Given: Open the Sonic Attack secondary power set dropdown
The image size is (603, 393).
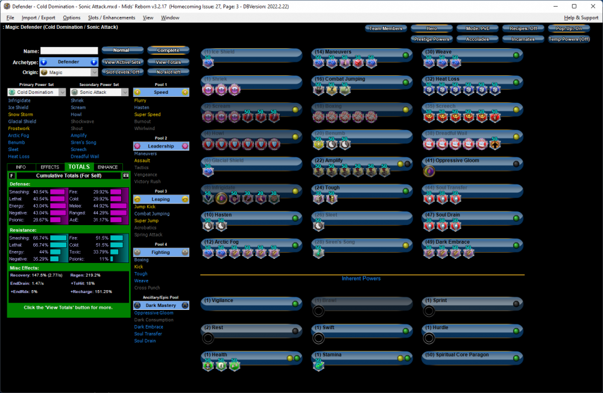Looking at the screenshot, I should 99,92.
